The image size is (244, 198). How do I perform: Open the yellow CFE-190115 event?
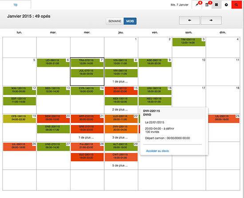pyautogui.click(x=20, y=119)
